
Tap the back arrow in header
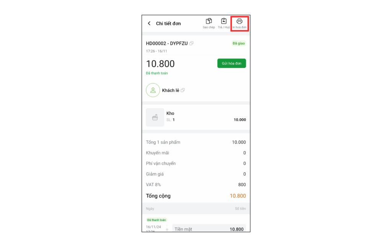pos(149,23)
